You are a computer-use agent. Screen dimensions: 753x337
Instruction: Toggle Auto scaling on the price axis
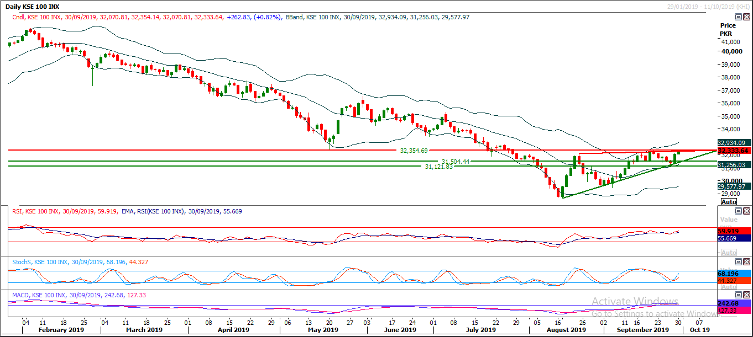point(729,201)
